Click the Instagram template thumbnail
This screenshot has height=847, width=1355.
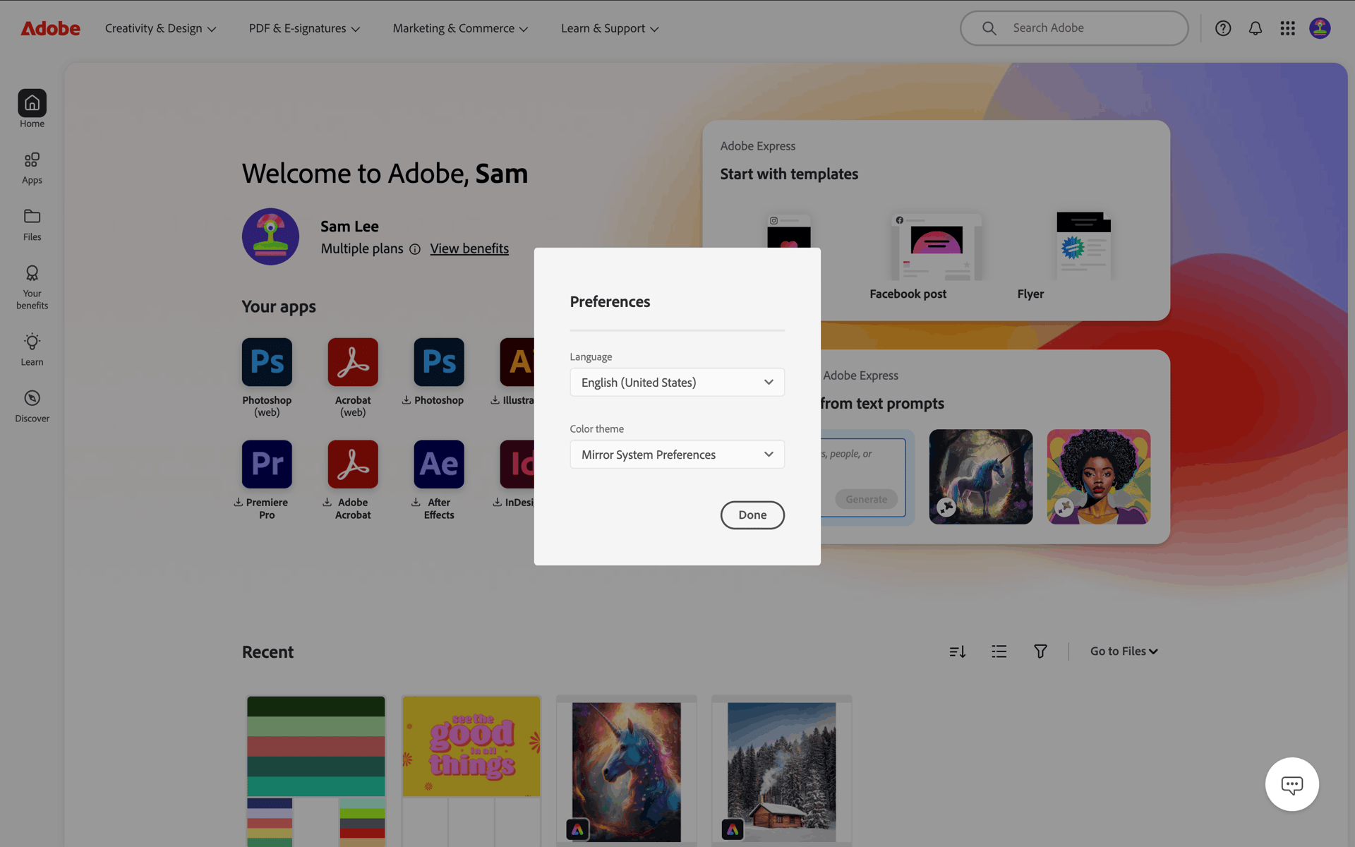point(789,230)
